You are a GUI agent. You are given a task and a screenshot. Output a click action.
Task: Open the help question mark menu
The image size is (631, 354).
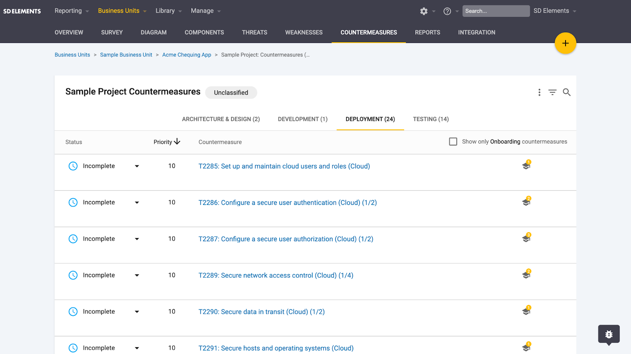pyautogui.click(x=447, y=11)
